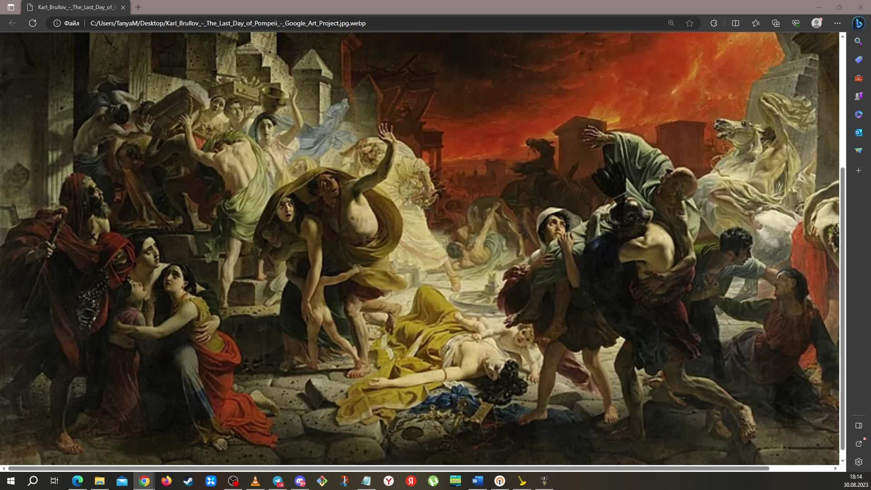Viewport: 871px width, 490px height.
Task: Open the user profile avatar
Action: coord(817,23)
